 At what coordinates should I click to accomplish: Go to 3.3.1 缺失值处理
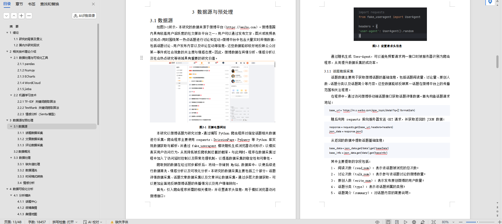coord(28,164)
